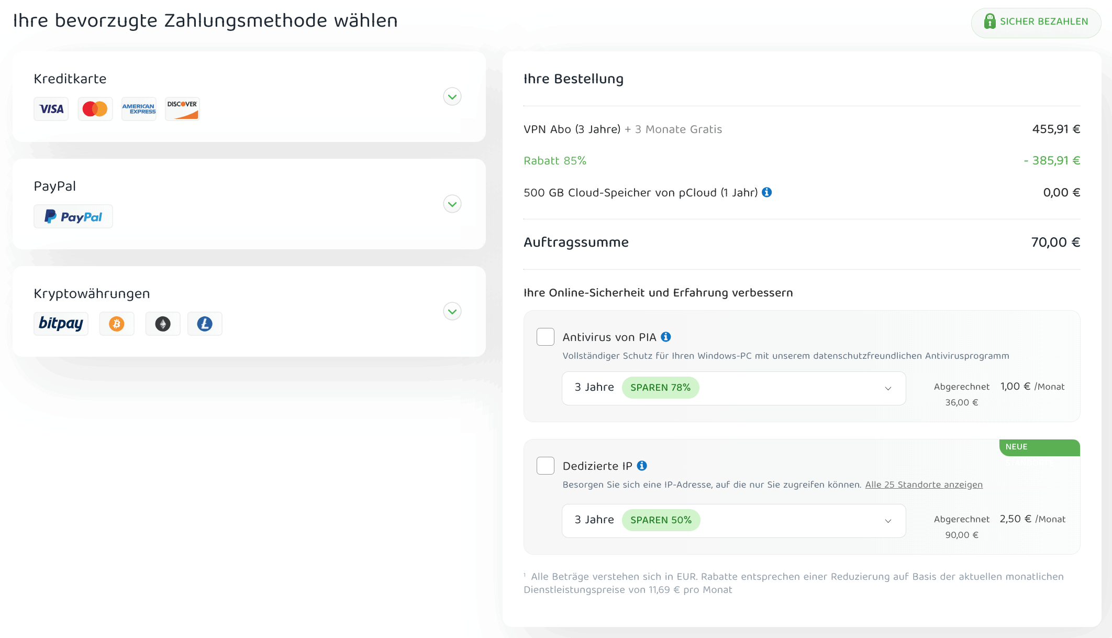Click the Bitcoin coin icon
The height and width of the screenshot is (638, 1112).
pyautogui.click(x=117, y=324)
